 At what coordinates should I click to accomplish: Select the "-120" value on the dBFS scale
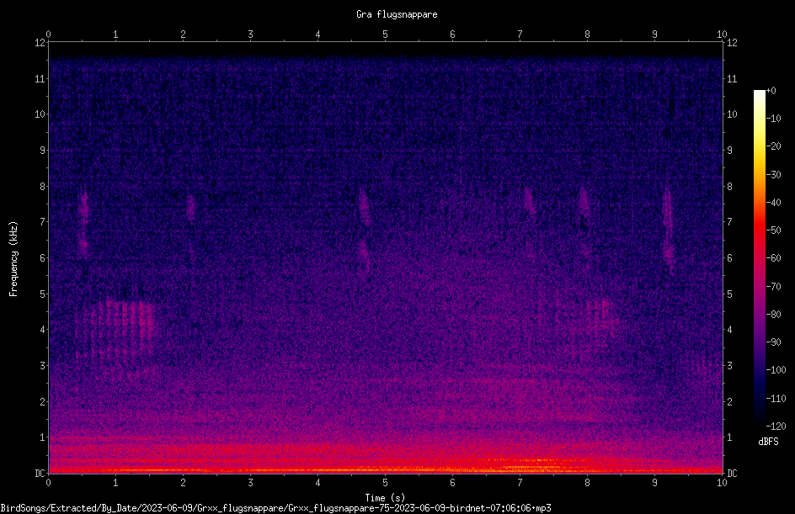click(x=776, y=427)
